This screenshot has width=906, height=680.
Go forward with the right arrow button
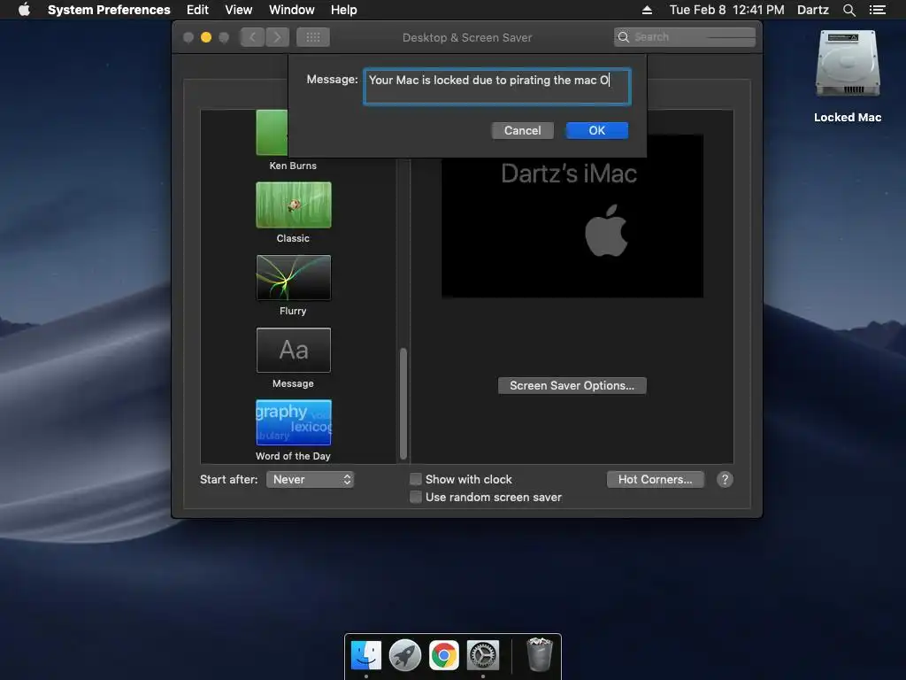277,37
